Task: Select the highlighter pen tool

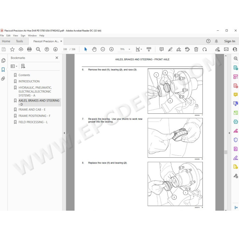Action: pyautogui.click(x=170, y=49)
